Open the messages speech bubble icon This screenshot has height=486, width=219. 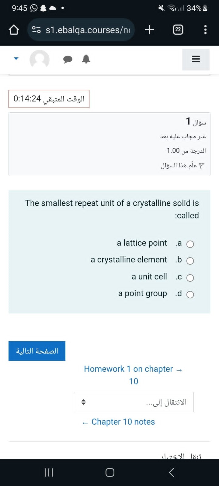(x=68, y=60)
